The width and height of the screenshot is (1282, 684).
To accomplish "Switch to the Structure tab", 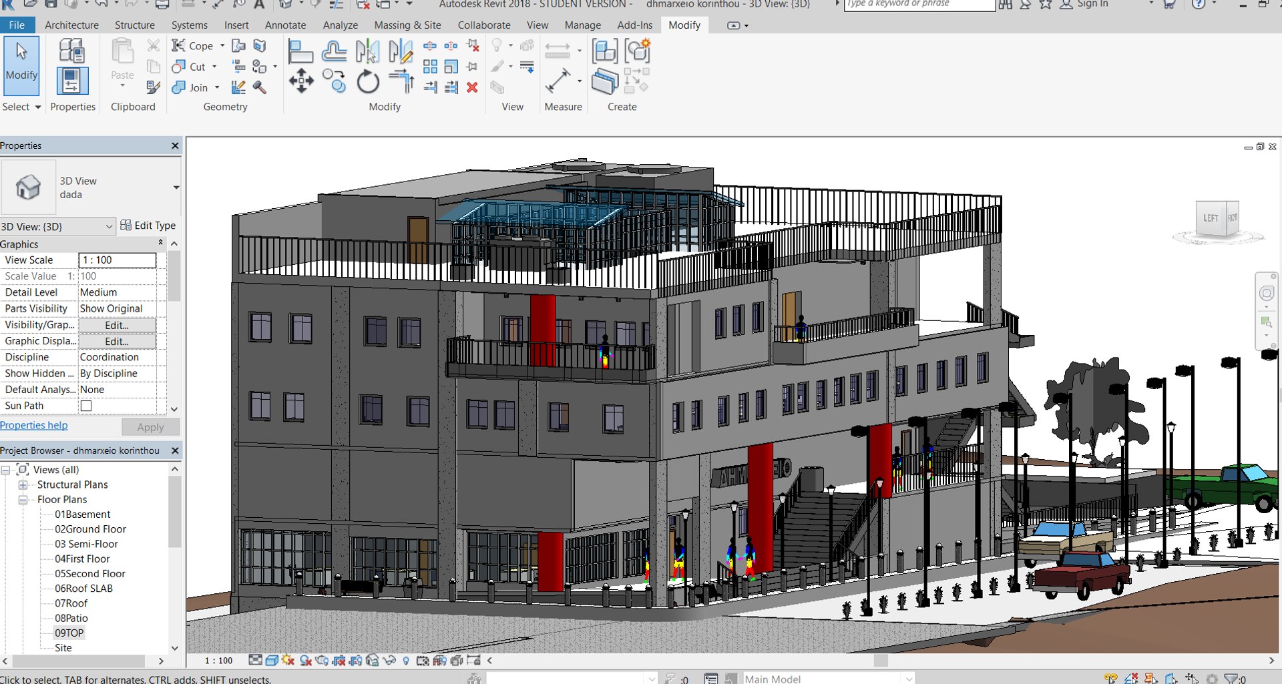I will tap(134, 25).
